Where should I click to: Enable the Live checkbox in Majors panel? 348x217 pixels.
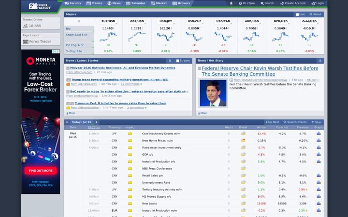tap(297, 14)
